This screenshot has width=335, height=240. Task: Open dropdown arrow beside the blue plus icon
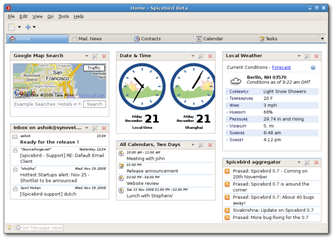point(34,27)
